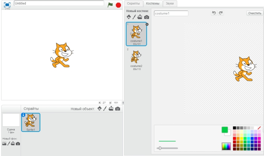
Task: Open the rainbow color picker swatch
Action: pos(226,146)
